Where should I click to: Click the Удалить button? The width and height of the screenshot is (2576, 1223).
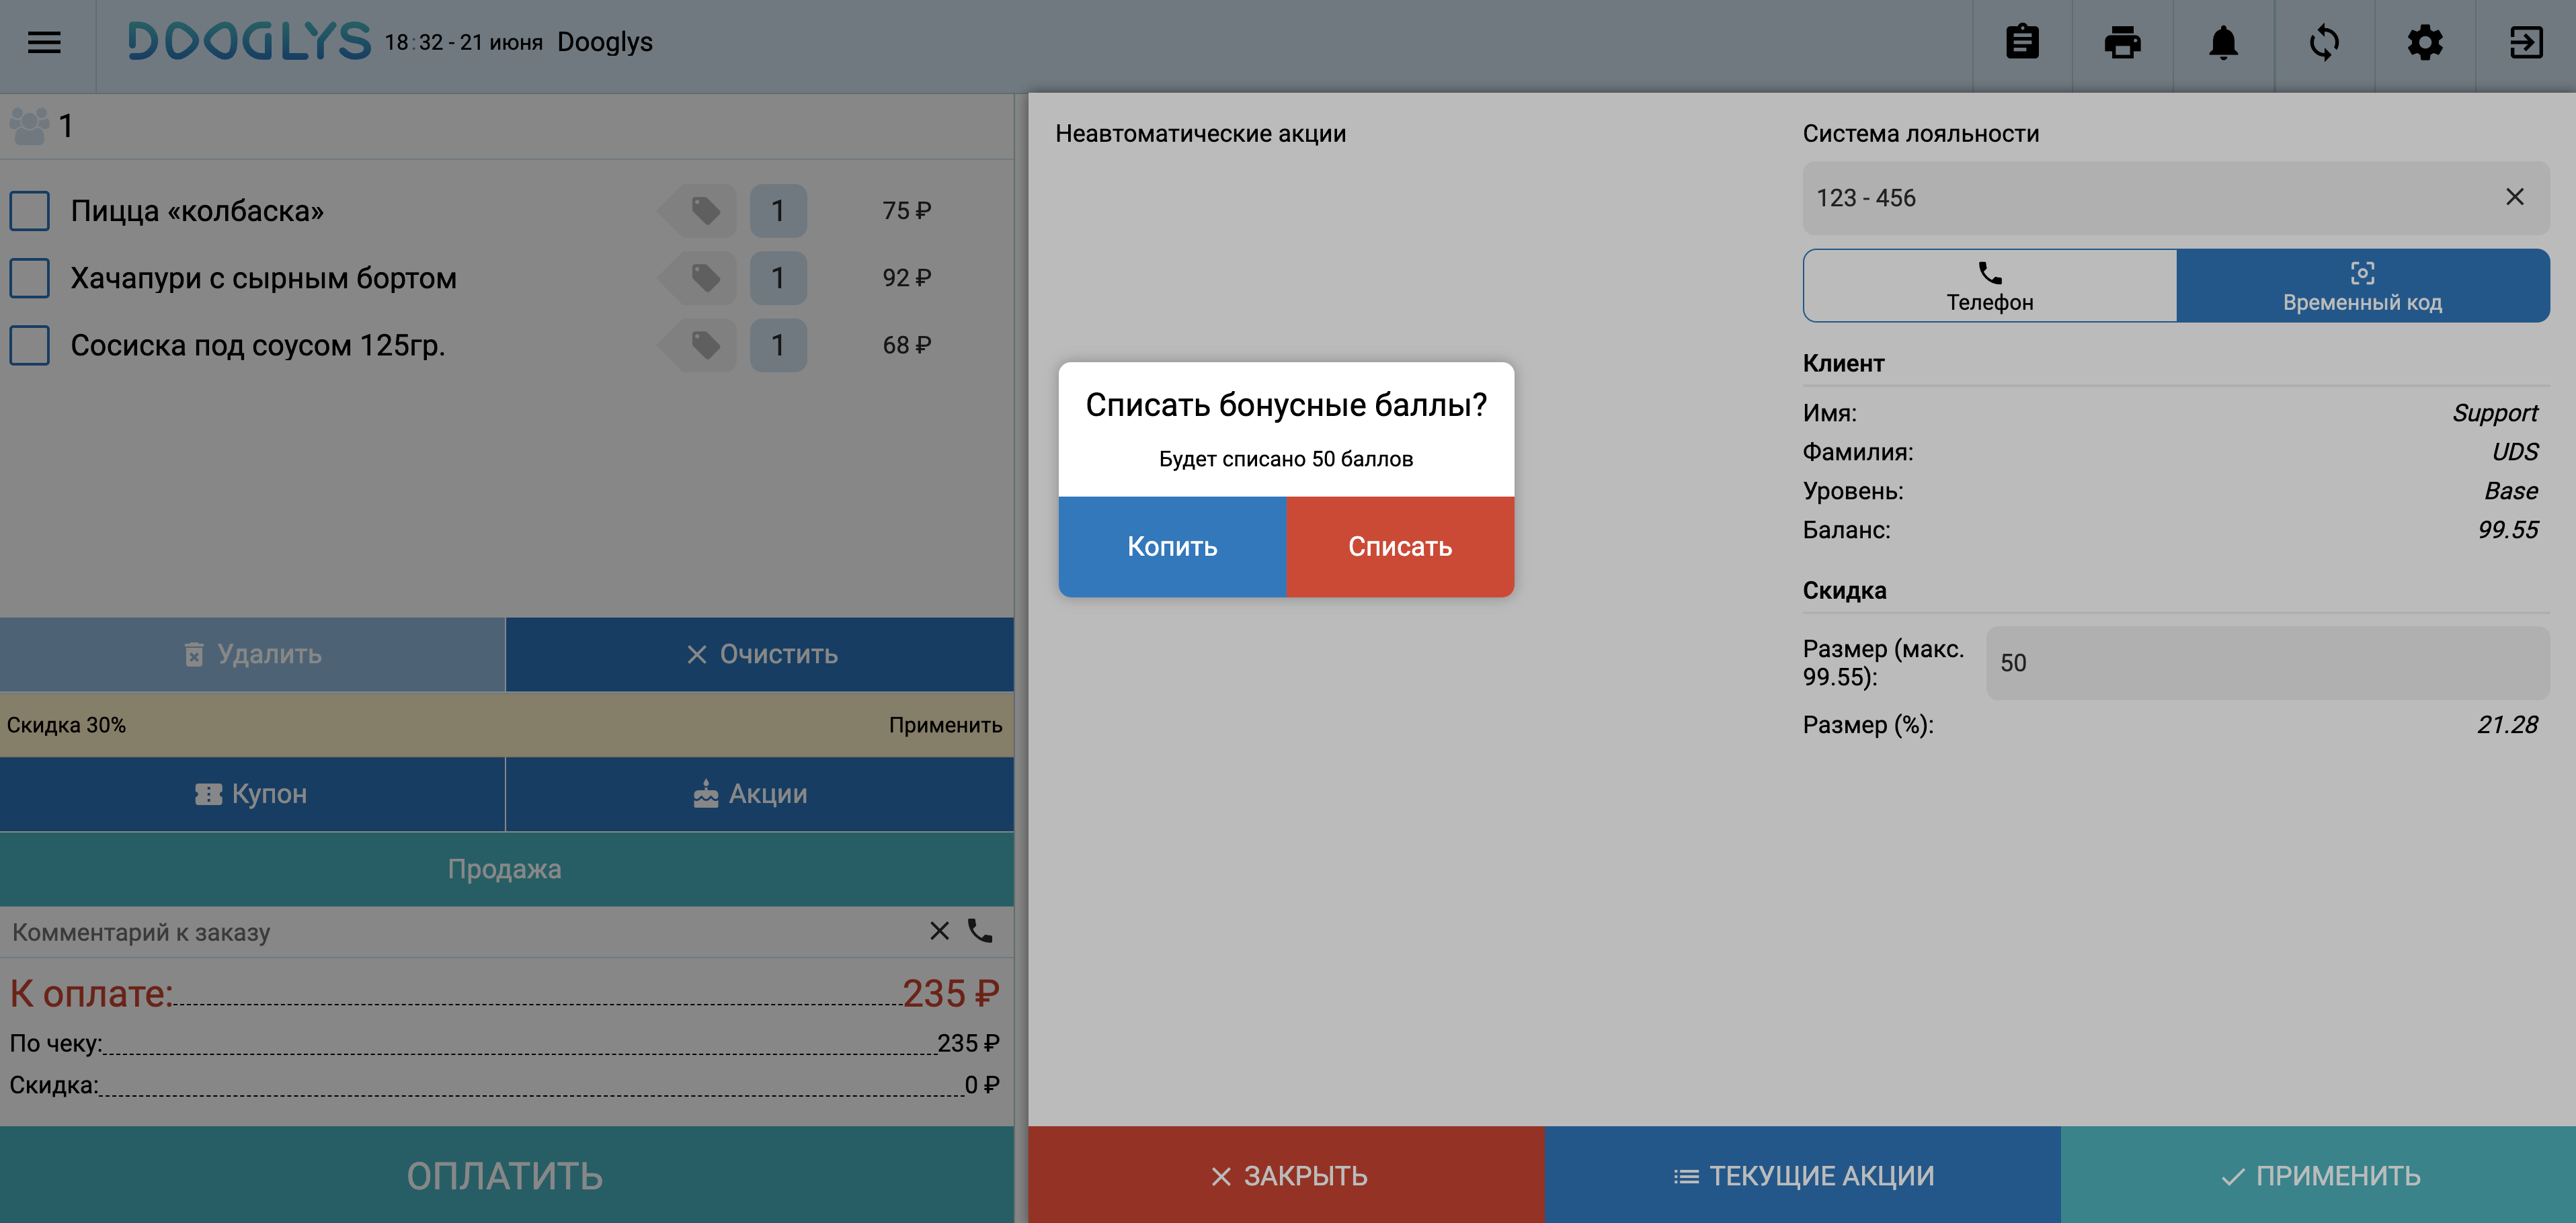tap(252, 654)
